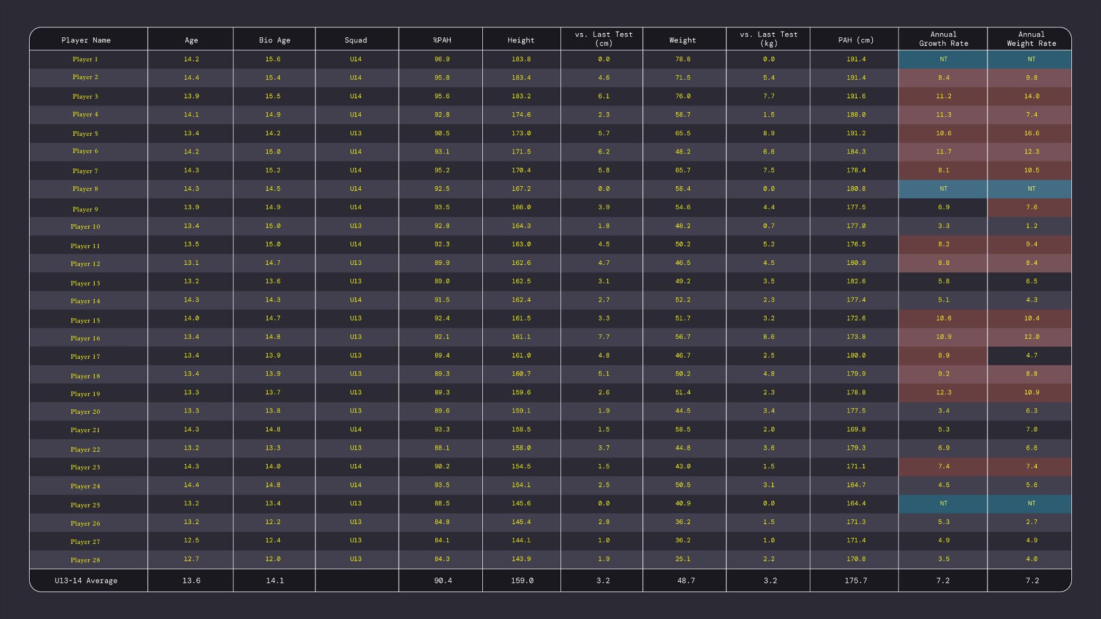The image size is (1101, 619).
Task: Click Player 1's NT Annual Growth Rate cell
Action: tap(943, 60)
